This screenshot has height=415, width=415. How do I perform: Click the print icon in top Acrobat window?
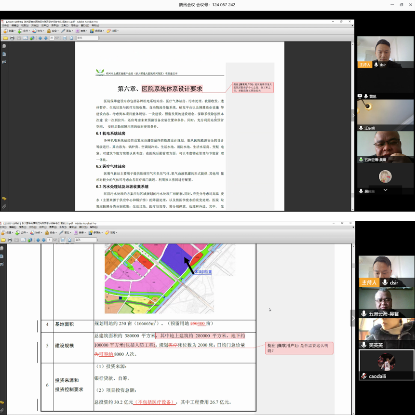tap(12, 38)
